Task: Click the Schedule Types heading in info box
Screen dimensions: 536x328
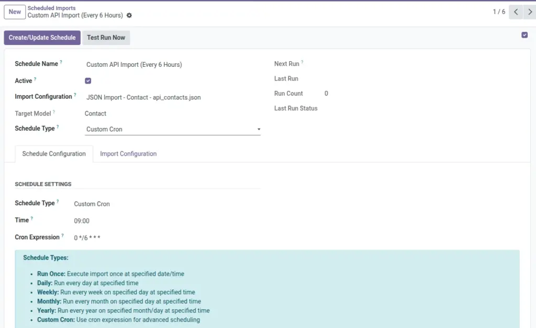Action: 46,258
